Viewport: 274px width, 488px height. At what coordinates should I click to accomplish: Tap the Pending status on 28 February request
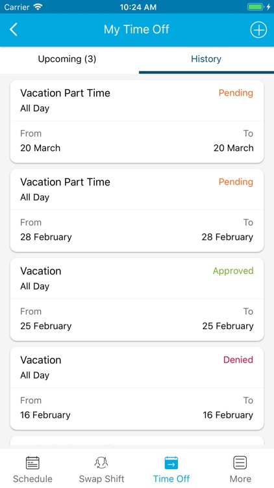click(236, 182)
